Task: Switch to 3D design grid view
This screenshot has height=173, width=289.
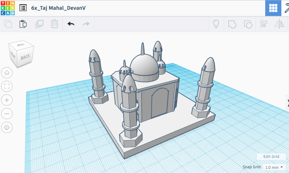Action: coord(273,8)
